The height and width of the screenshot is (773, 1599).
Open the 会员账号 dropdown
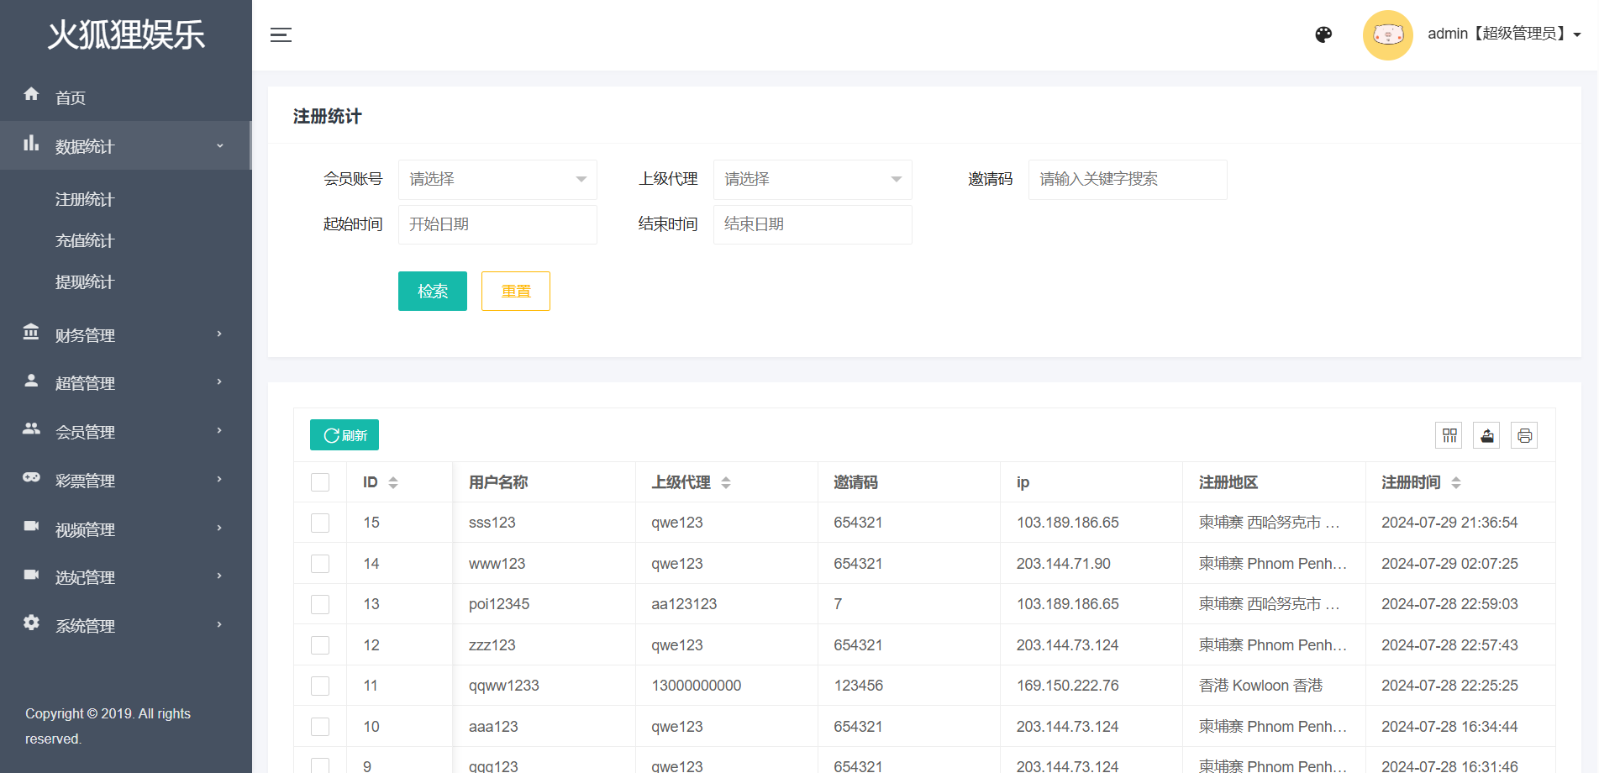(497, 179)
